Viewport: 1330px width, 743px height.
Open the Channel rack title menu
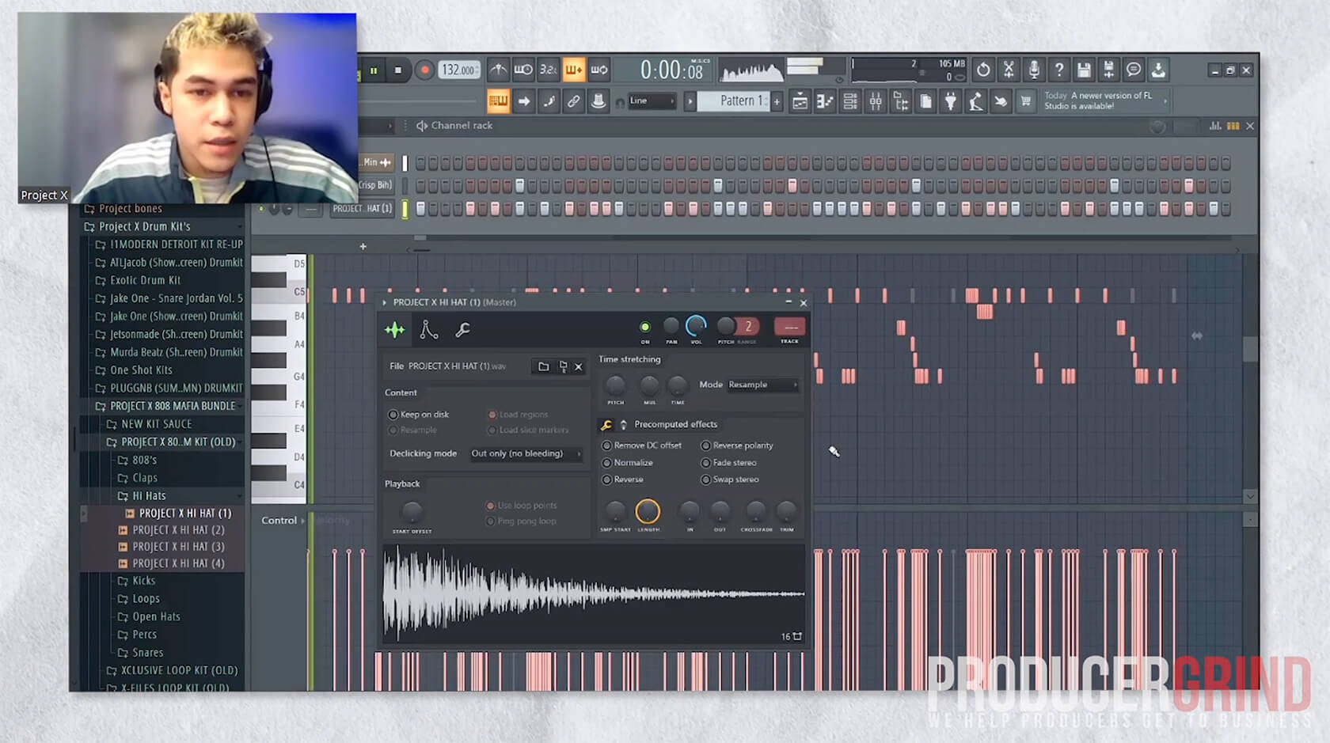pos(462,126)
